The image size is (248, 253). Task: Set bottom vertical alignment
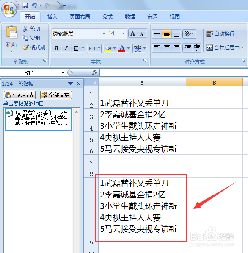(176, 34)
